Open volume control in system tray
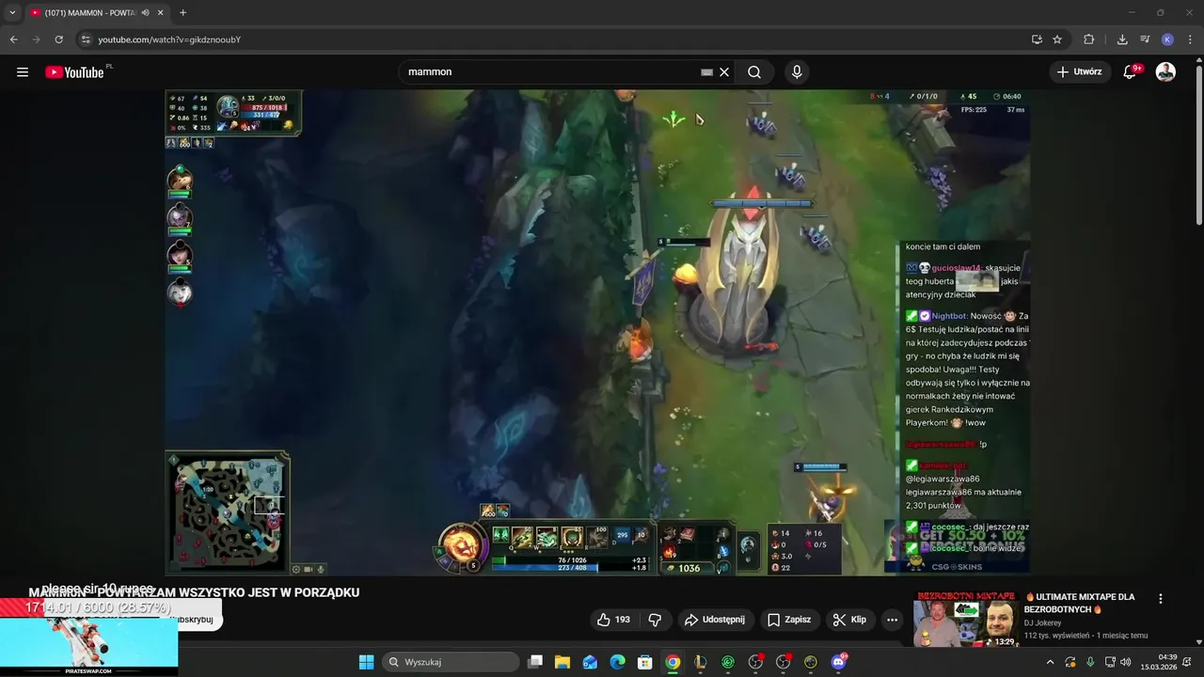 point(1125,662)
